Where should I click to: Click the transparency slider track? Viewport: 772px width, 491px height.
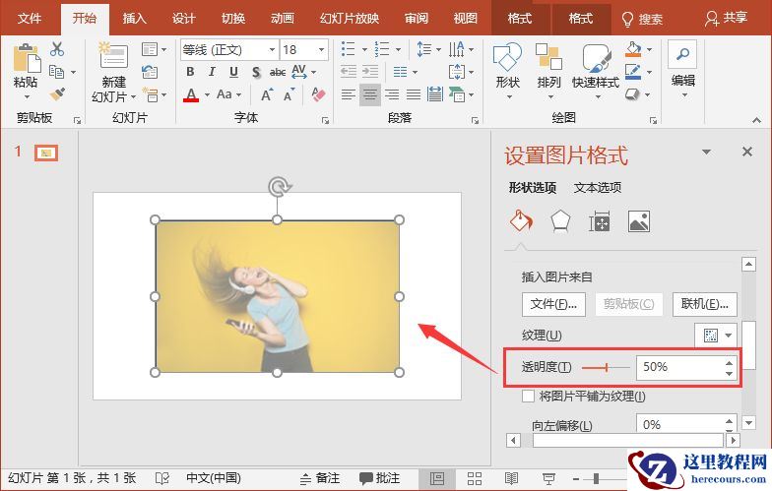click(606, 367)
